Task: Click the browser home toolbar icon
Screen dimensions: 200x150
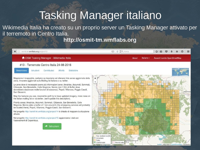Action: [177, 51]
